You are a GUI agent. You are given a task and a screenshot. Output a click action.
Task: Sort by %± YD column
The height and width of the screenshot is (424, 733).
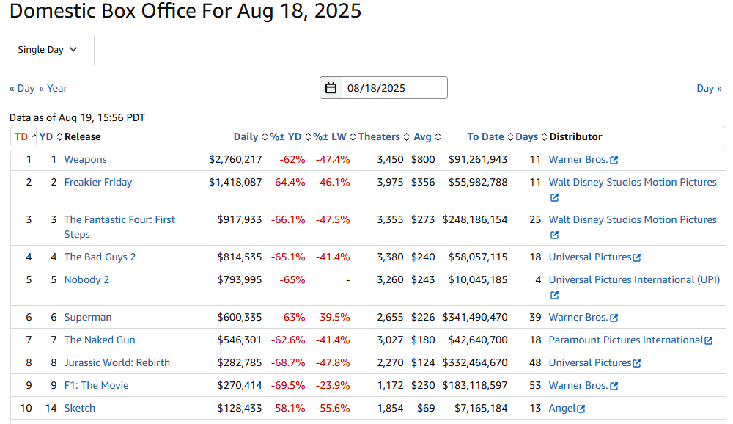coord(290,136)
